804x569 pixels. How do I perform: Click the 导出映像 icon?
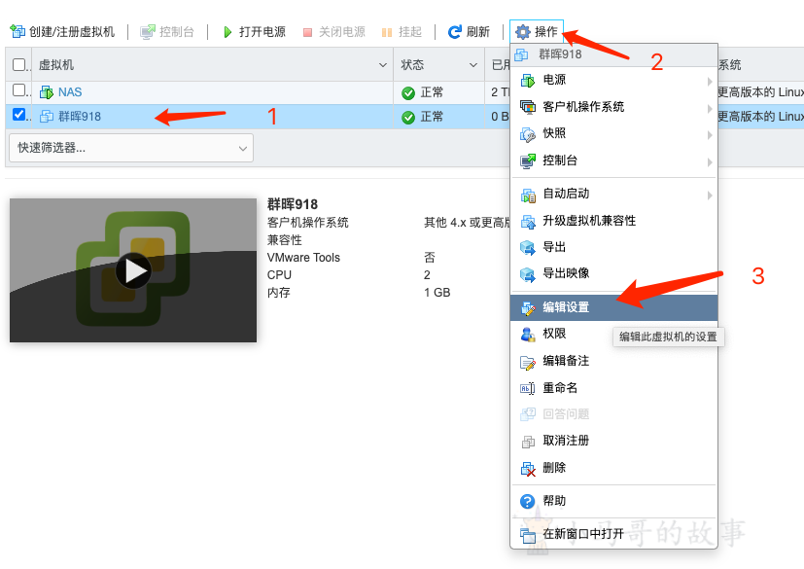pyautogui.click(x=528, y=274)
